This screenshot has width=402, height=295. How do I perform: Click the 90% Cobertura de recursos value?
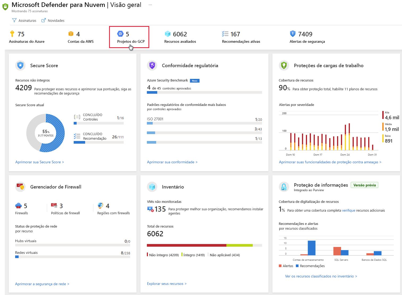(x=284, y=88)
